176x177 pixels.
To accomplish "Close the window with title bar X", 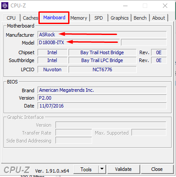I will (x=165, y=6).
